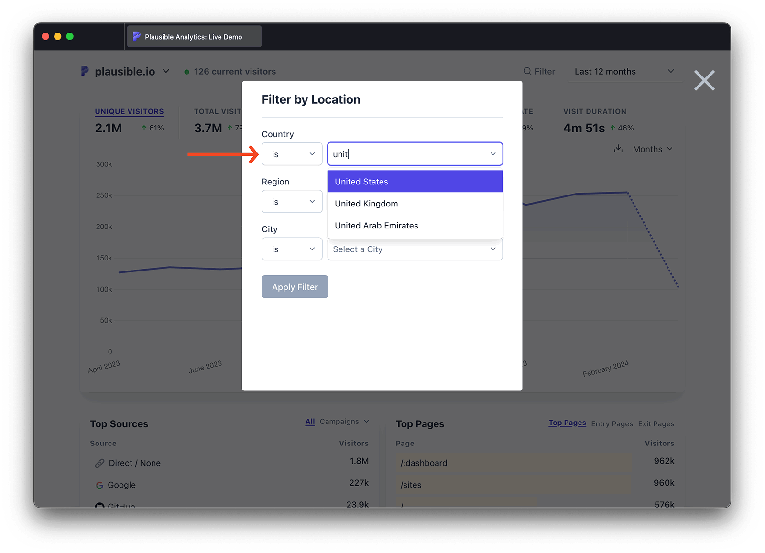
Task: Open the Last 12 months dropdown
Action: pos(624,71)
